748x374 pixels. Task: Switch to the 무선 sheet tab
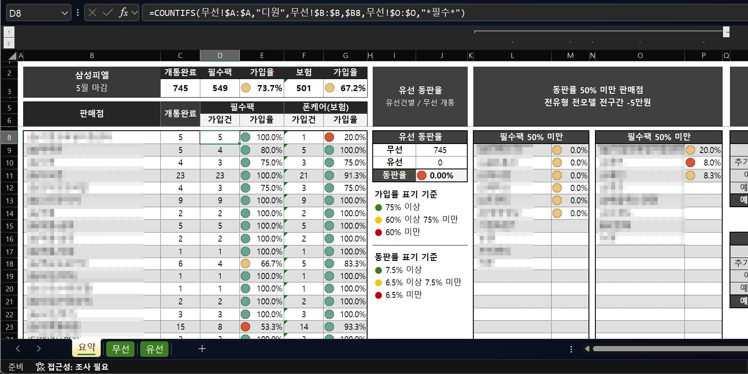(120, 349)
